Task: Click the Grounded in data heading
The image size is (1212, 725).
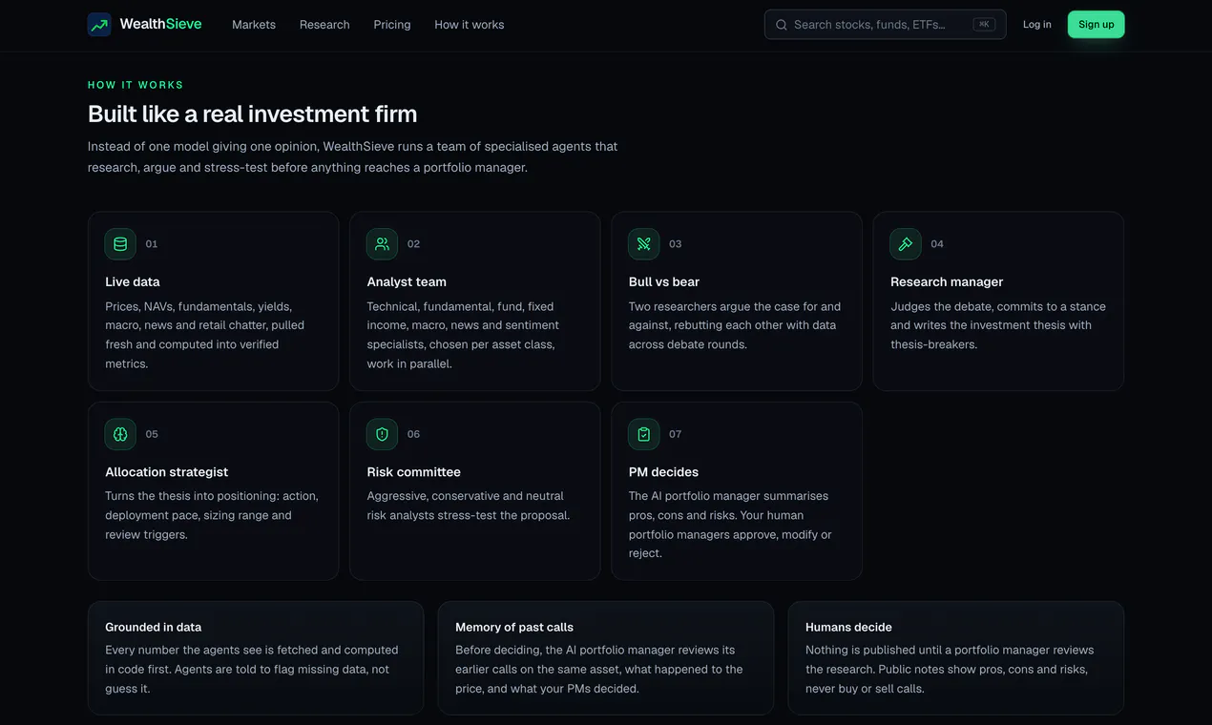Action: pos(154,627)
